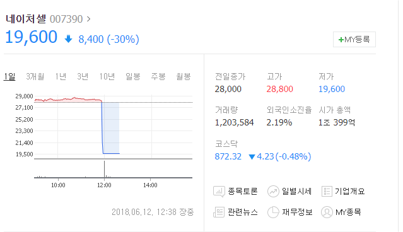403x232 pixels.
Task: Switch to 일봉 candle chart
Action: [x=132, y=76]
